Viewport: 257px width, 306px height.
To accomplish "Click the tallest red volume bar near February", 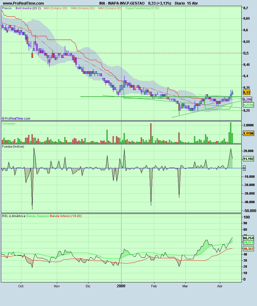I will pos(151,133).
